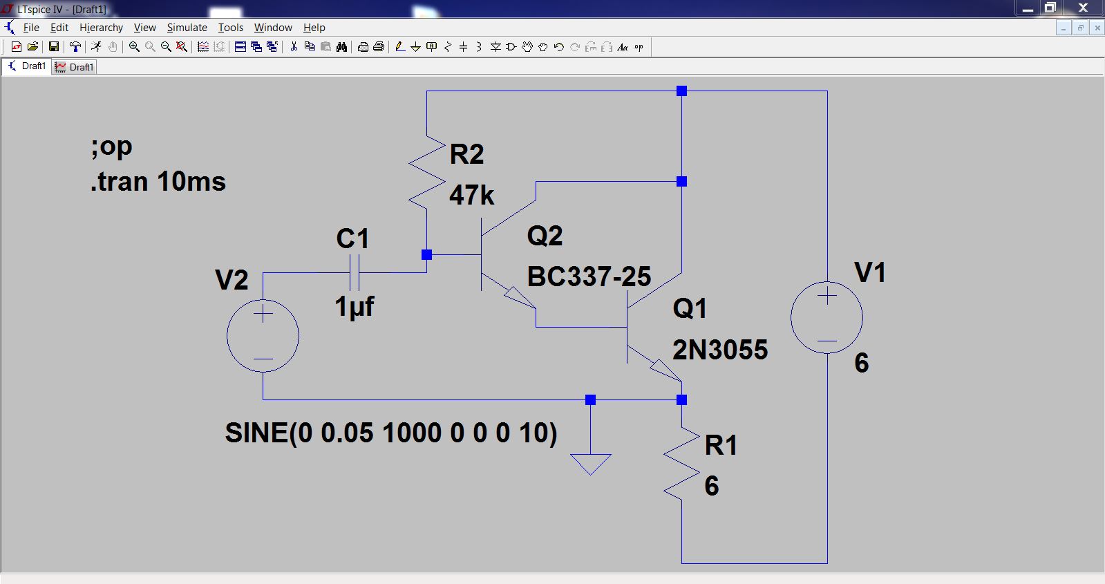Viewport: 1105px width, 584px height.
Task: Click R2 47k resistor value
Action: [472, 195]
